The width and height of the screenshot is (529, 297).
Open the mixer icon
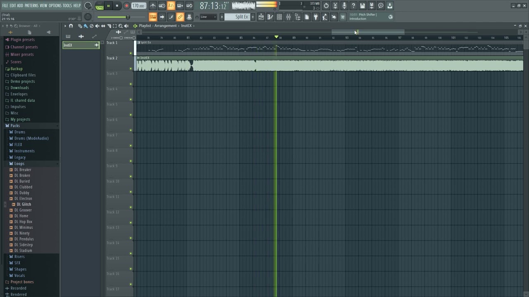(288, 17)
